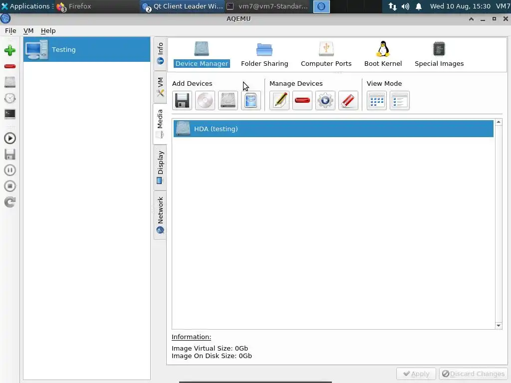Click the gear icon under Manage Devices
Image resolution: width=511 pixels, height=383 pixels.
tap(325, 100)
